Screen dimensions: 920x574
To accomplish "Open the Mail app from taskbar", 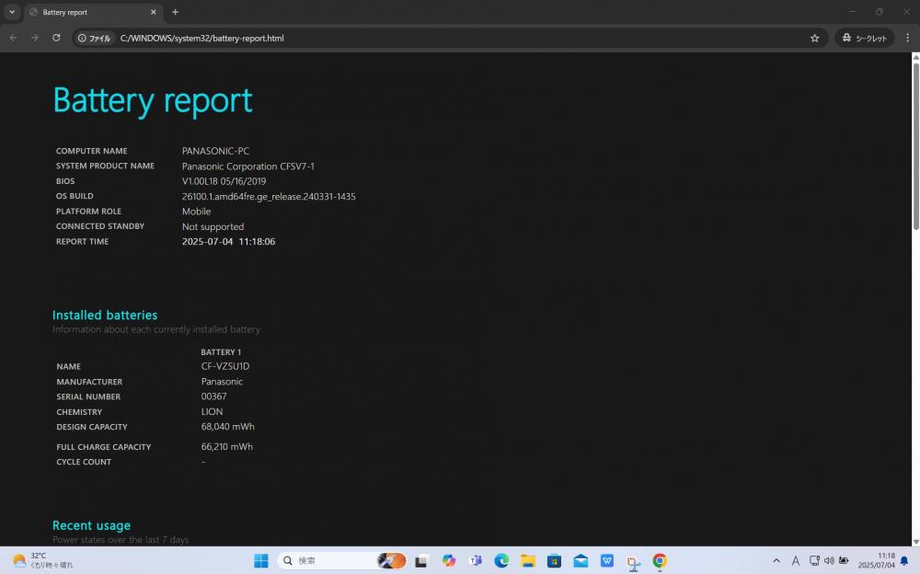I will [x=581, y=560].
